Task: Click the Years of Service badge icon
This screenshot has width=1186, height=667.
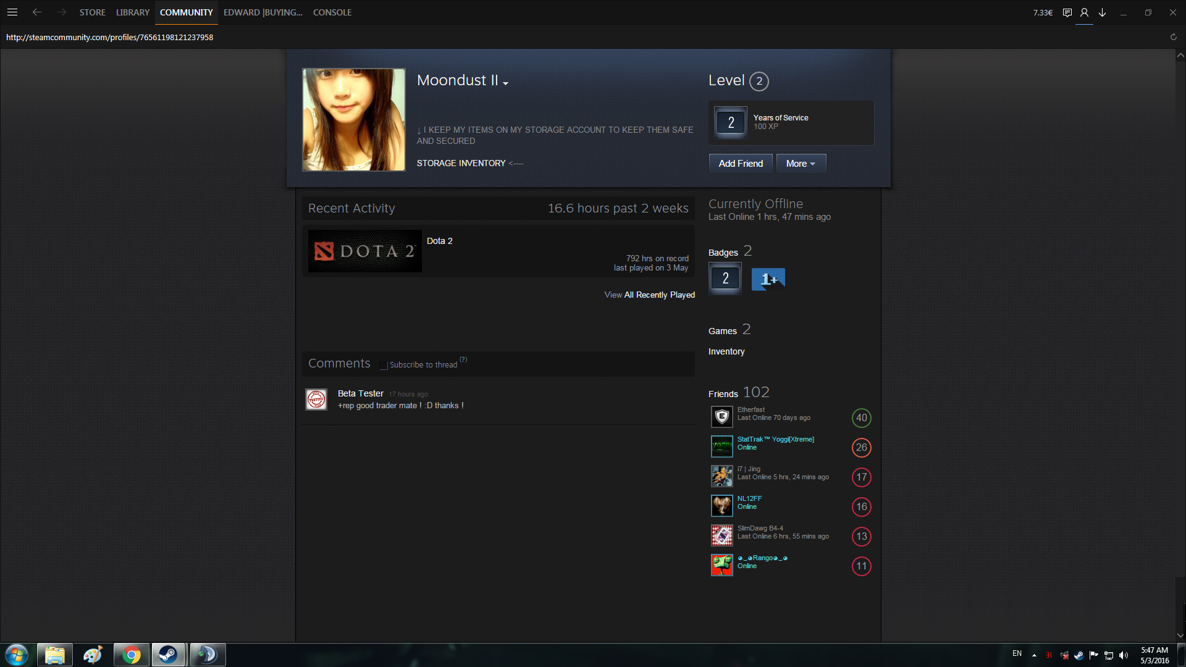Action: (x=731, y=122)
